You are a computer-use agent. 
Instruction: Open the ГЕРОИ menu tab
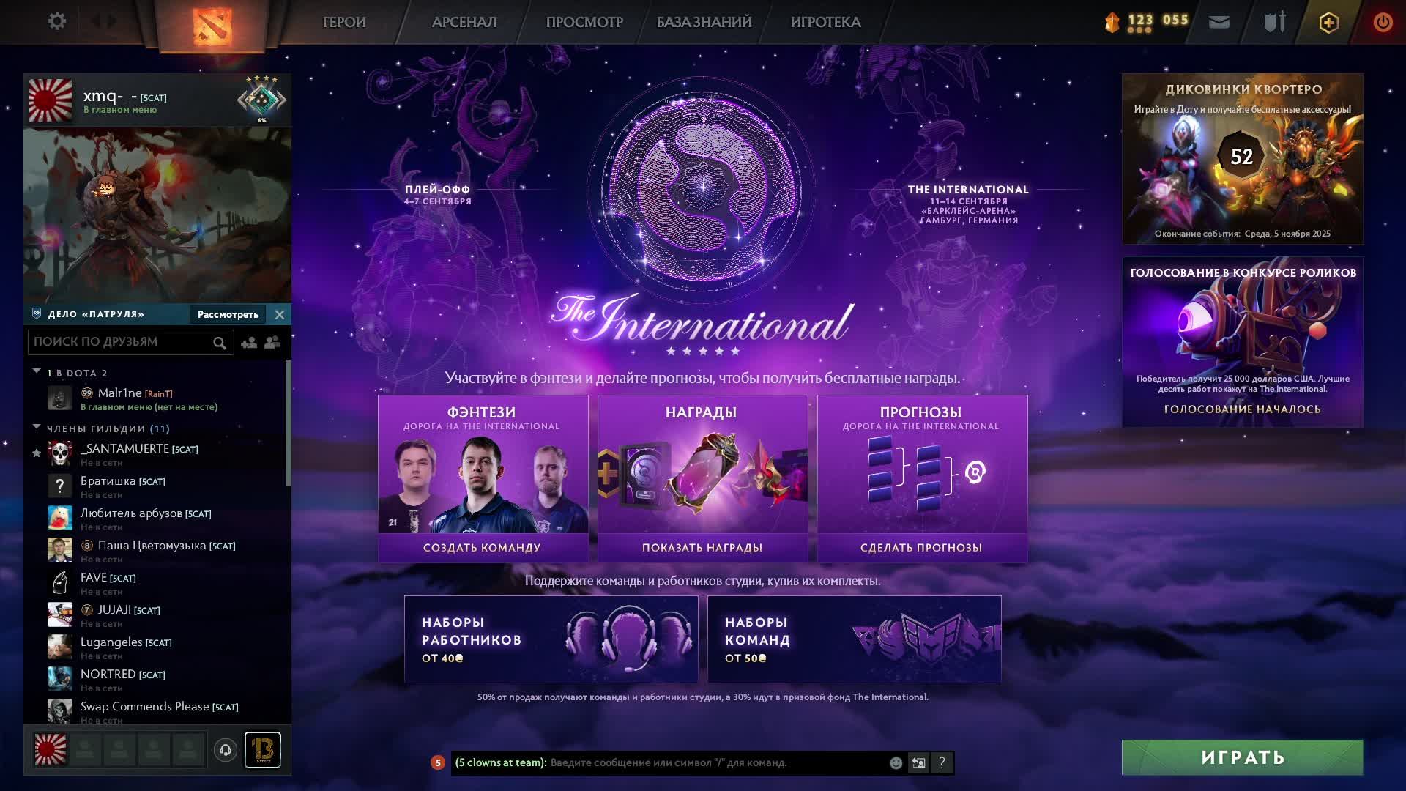tap(344, 22)
